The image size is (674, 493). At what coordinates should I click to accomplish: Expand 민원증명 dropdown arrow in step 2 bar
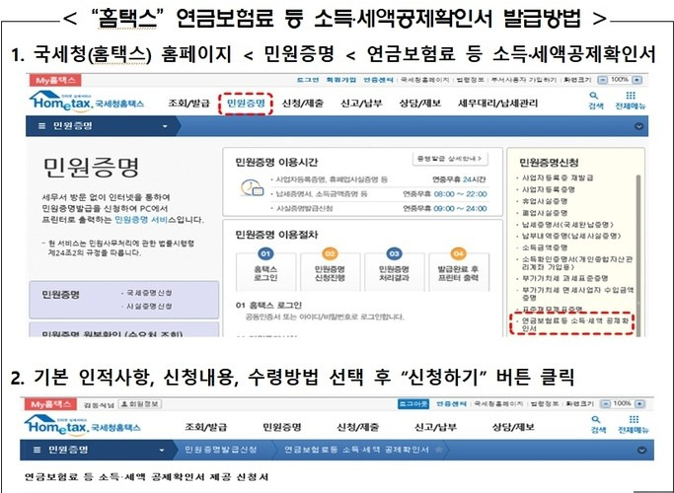coord(162,450)
